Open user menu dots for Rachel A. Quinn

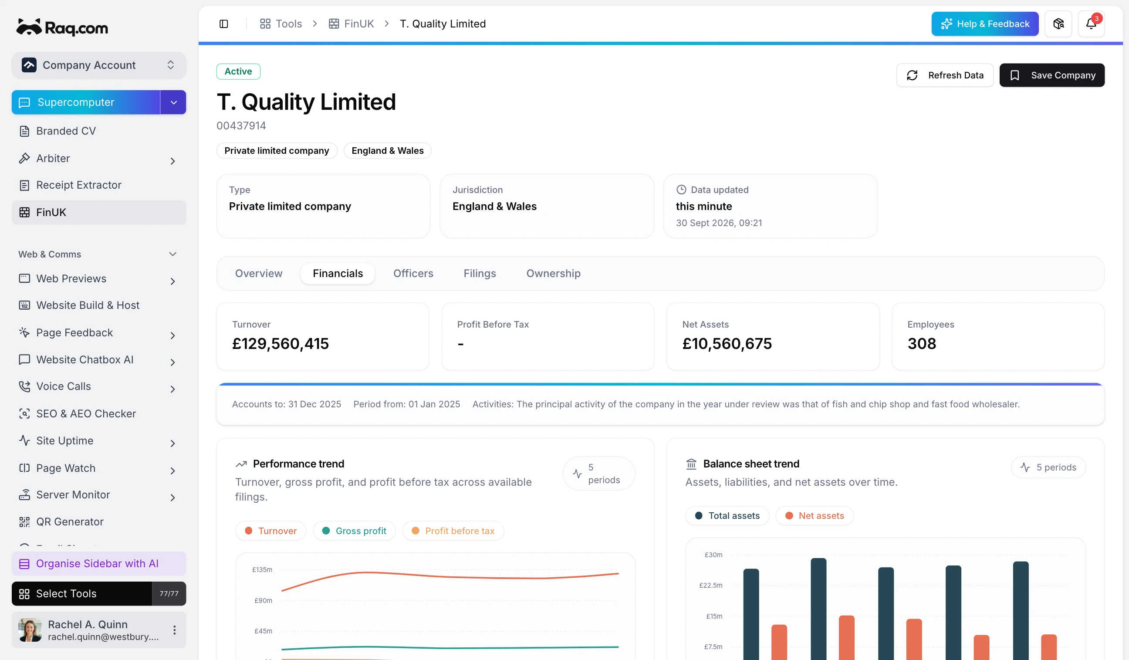coord(174,630)
